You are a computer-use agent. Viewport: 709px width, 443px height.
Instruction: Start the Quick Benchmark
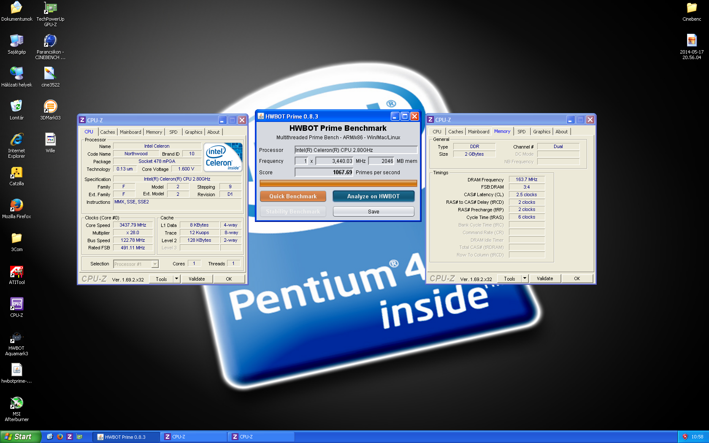pyautogui.click(x=293, y=196)
